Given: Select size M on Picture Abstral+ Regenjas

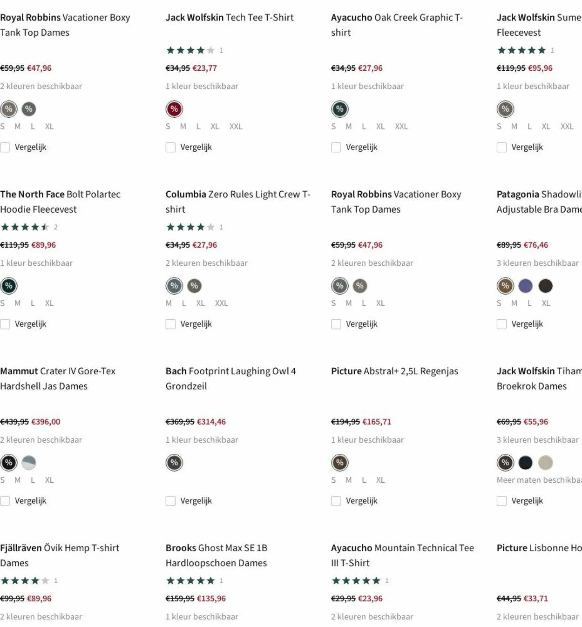Looking at the screenshot, I should point(349,480).
